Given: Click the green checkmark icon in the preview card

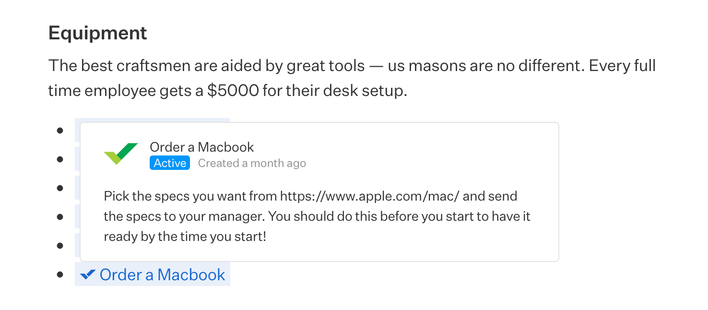Looking at the screenshot, I should 120,154.
